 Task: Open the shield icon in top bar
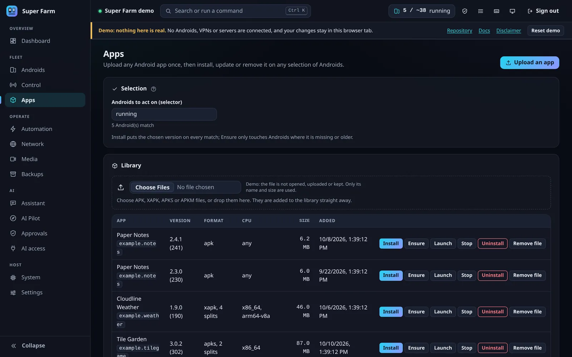(465, 11)
